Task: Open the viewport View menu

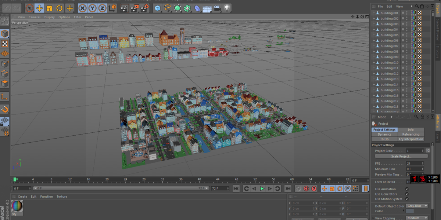Action: point(21,17)
